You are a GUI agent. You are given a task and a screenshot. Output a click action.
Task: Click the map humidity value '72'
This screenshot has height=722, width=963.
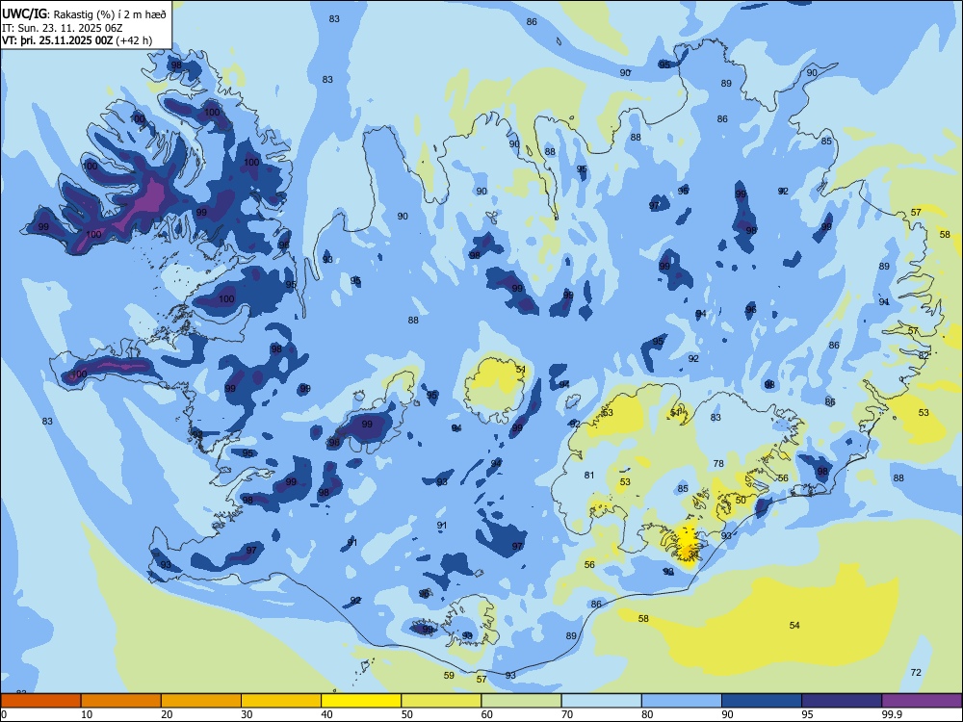coord(916,672)
